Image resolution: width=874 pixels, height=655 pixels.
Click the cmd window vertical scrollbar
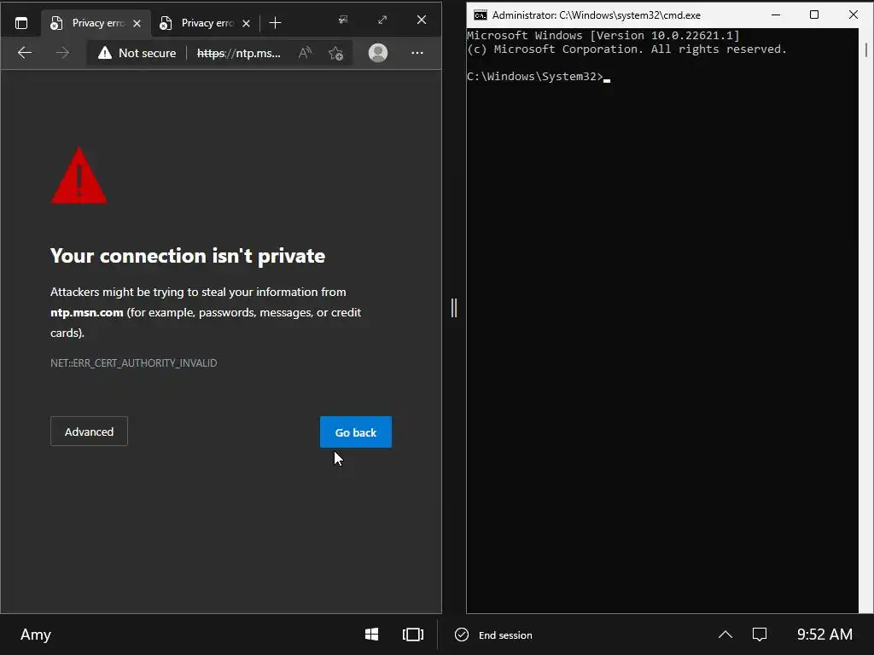click(865, 321)
